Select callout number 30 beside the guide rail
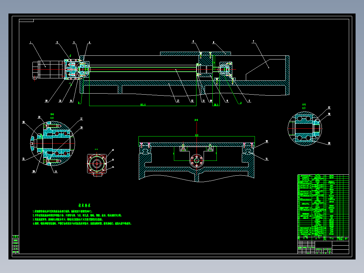Screen dimensions: 364x273 (267, 141)
